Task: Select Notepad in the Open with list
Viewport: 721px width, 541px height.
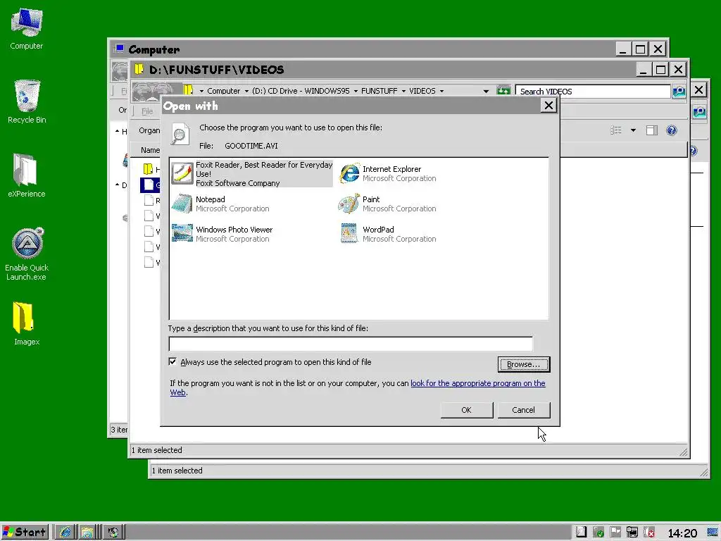Action: [x=220, y=204]
